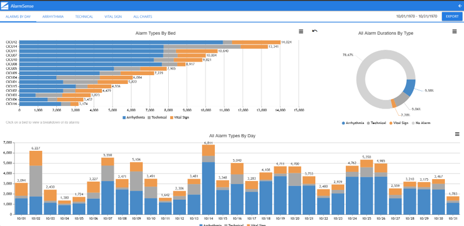Open the Technical tab
Viewport: 464px width, 226px height.
click(84, 17)
